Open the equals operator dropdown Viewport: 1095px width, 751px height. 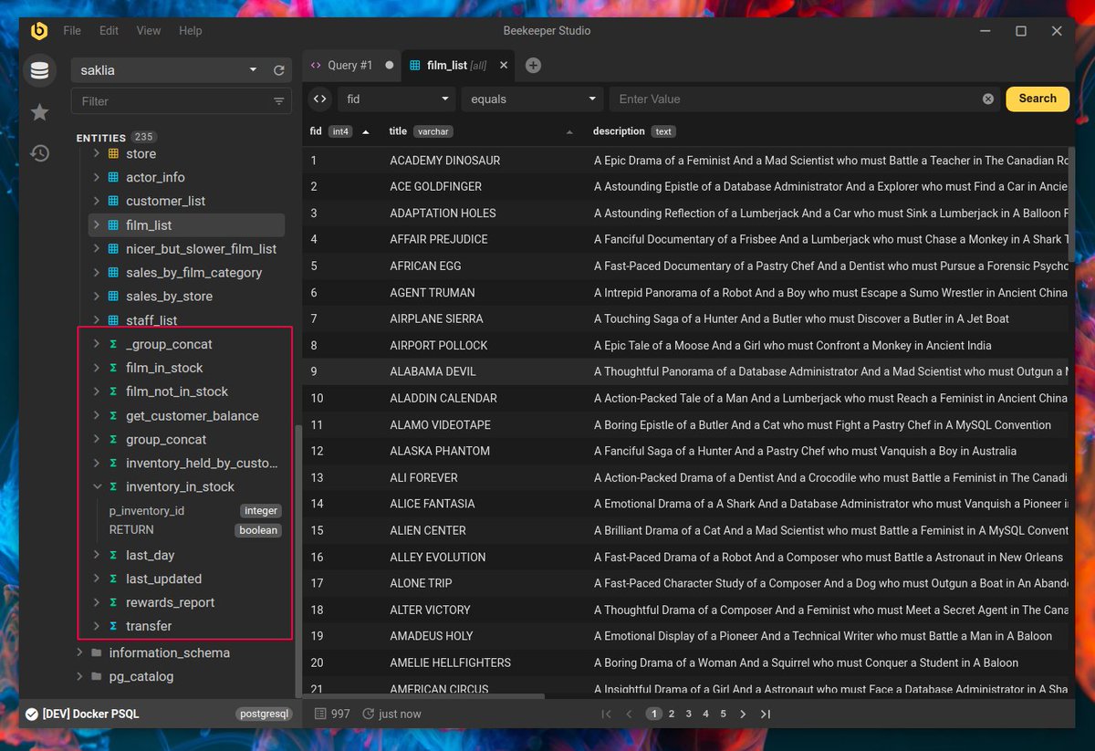(x=533, y=99)
